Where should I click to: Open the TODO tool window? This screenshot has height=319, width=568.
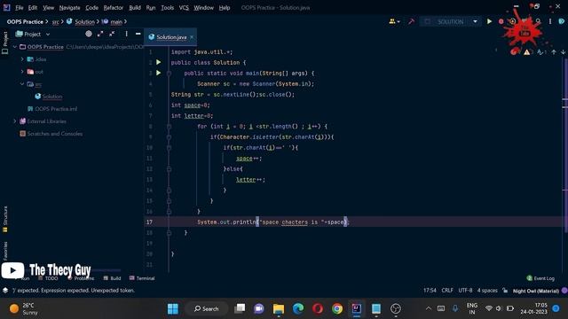tap(48, 278)
